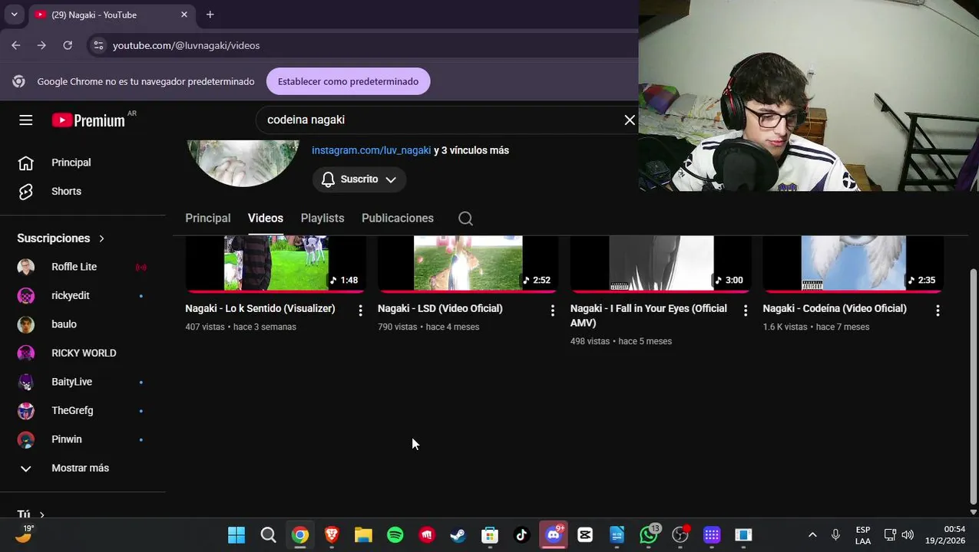Set Chrome as default with Establecer como predeterminado
This screenshot has width=979, height=552.
coord(348,81)
